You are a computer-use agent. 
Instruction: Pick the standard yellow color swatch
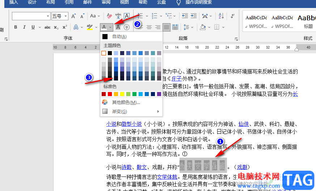point(122,94)
